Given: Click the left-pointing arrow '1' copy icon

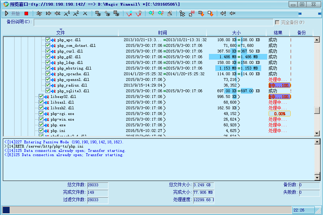Looking at the screenshot, I should 48,13.
